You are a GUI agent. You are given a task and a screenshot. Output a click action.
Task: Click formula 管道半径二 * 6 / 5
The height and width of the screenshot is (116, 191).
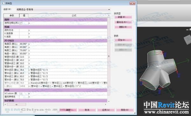(39, 73)
